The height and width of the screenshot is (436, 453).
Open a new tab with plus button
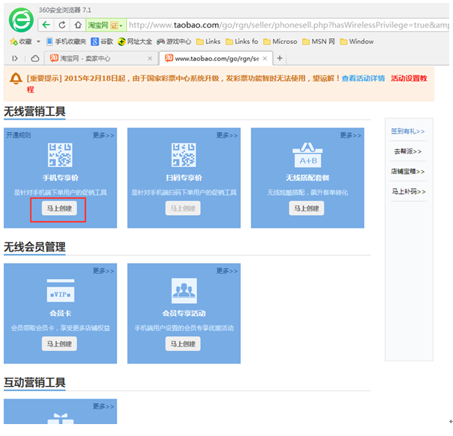point(279,58)
